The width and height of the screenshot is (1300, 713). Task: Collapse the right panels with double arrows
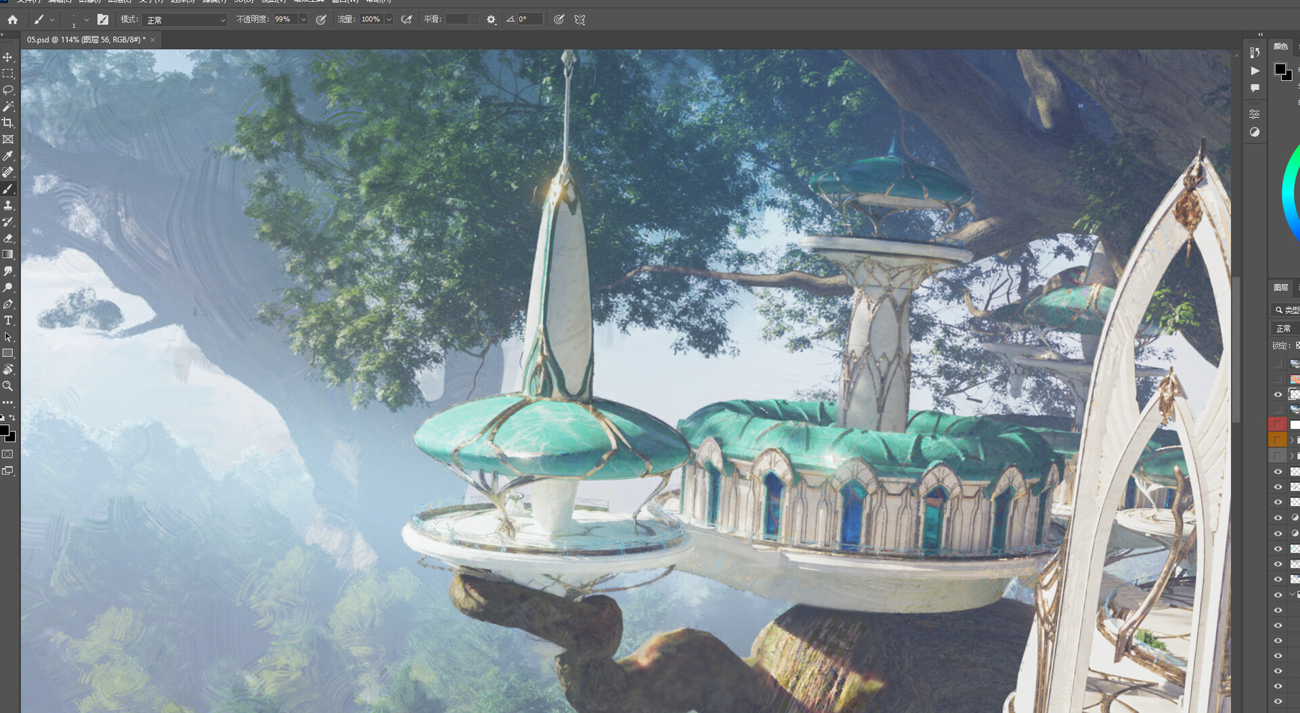coord(1261,34)
